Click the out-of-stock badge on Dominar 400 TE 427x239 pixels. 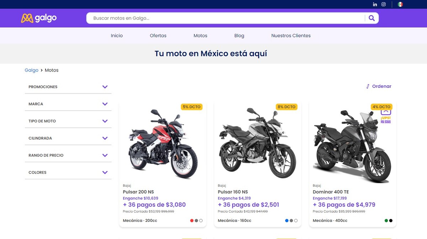386,117
